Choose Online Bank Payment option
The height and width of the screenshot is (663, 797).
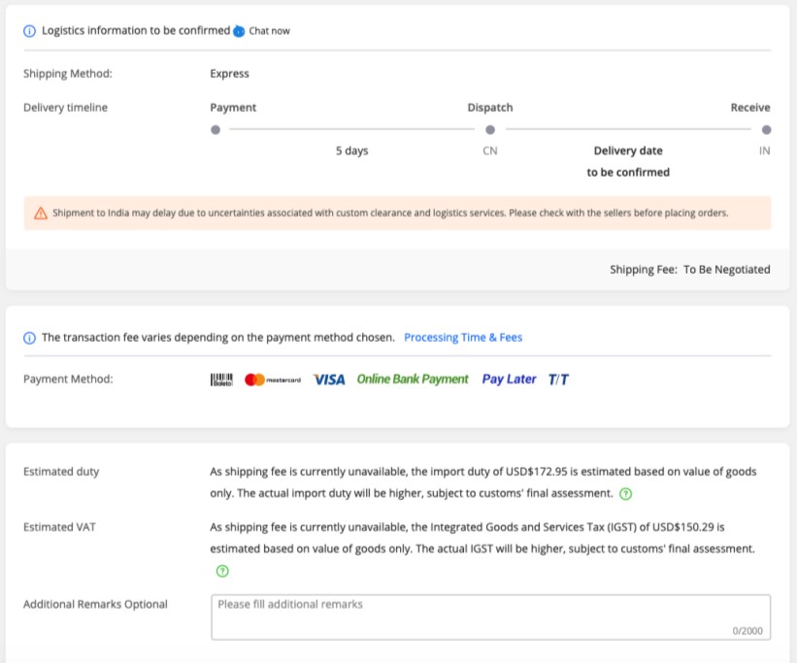pyautogui.click(x=413, y=380)
